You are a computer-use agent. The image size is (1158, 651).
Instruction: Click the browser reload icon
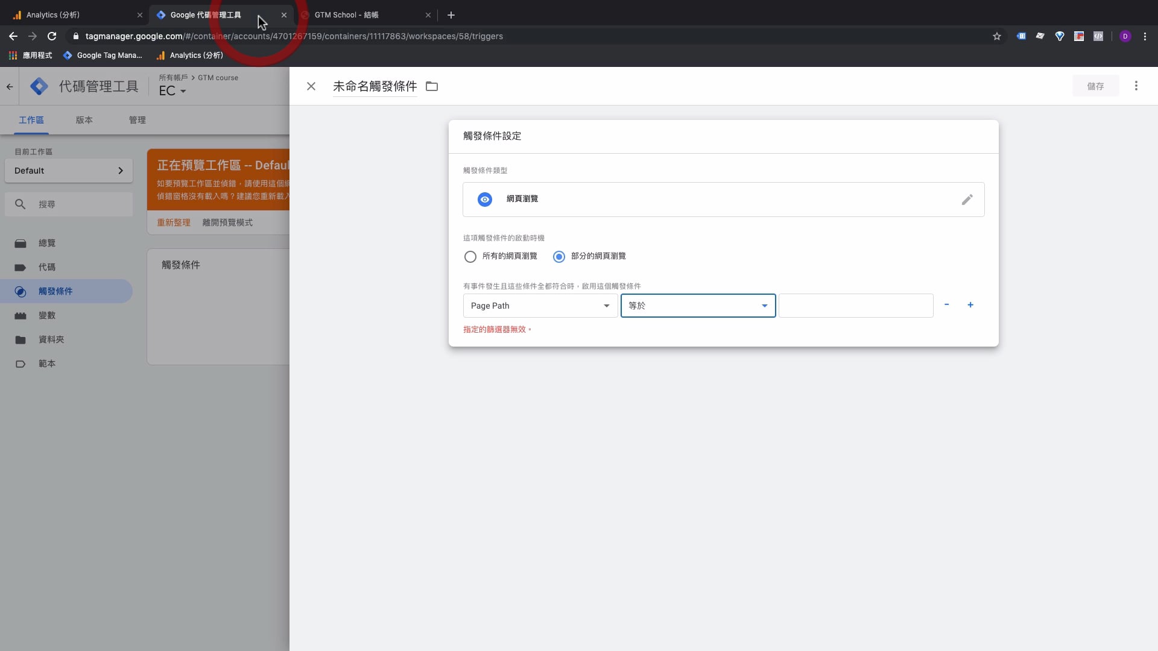52,36
